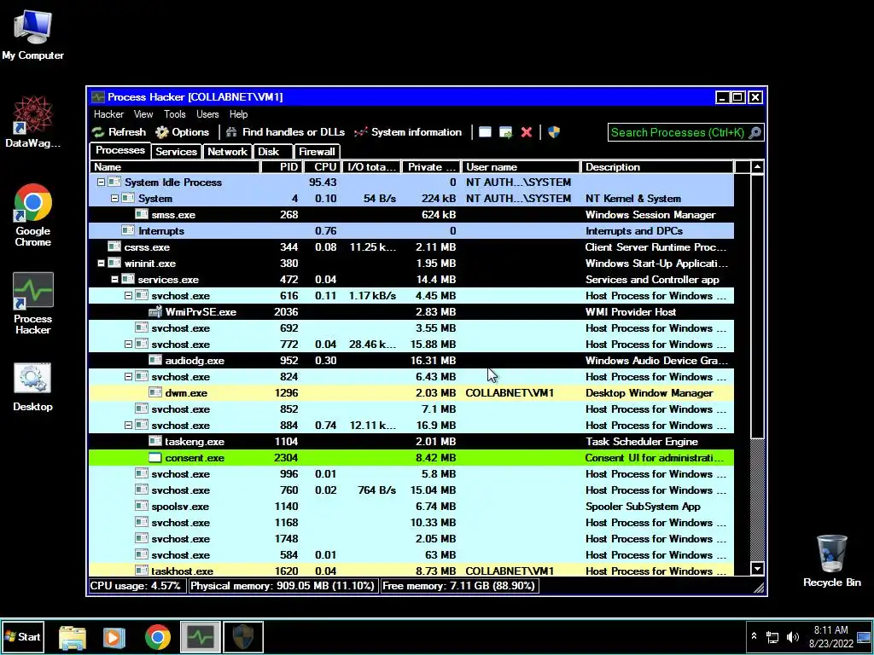Open the Users menu

[207, 114]
